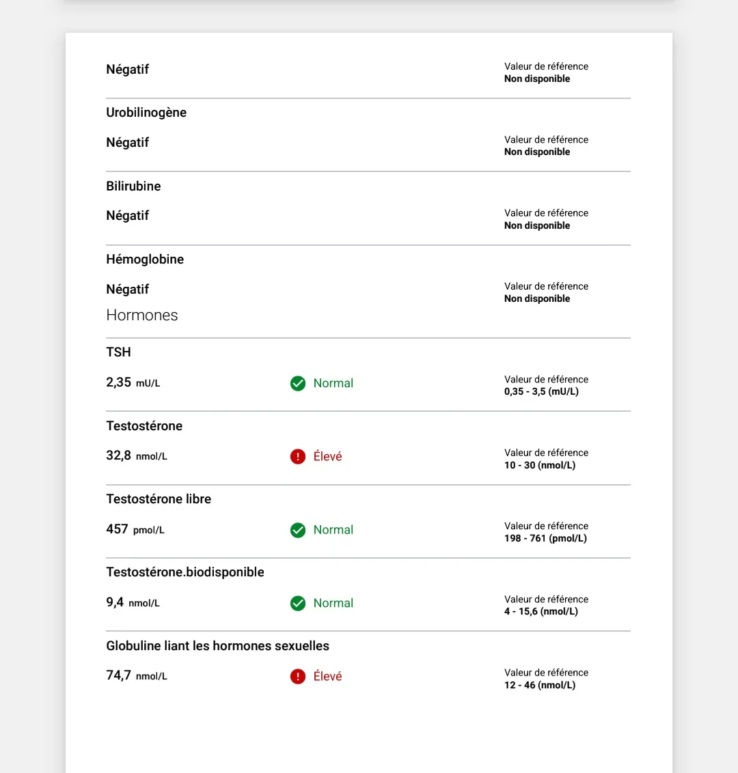738x773 pixels.
Task: Click the 32,8 nmol/L testosterone value
Action: (x=137, y=456)
